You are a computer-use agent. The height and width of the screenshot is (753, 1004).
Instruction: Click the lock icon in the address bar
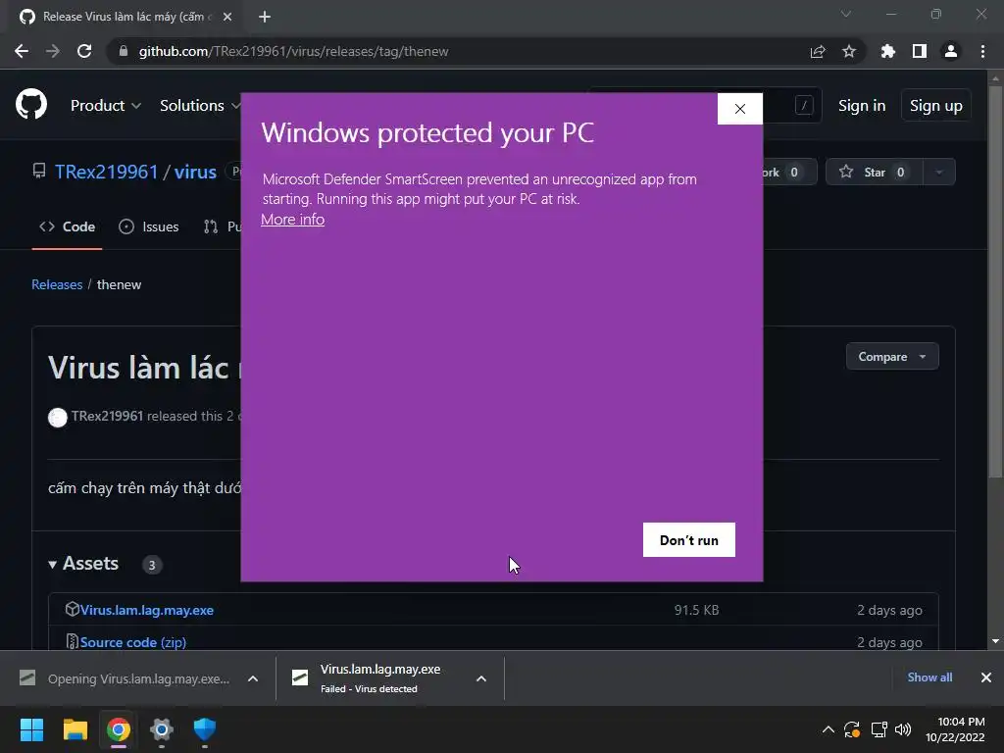coord(124,51)
